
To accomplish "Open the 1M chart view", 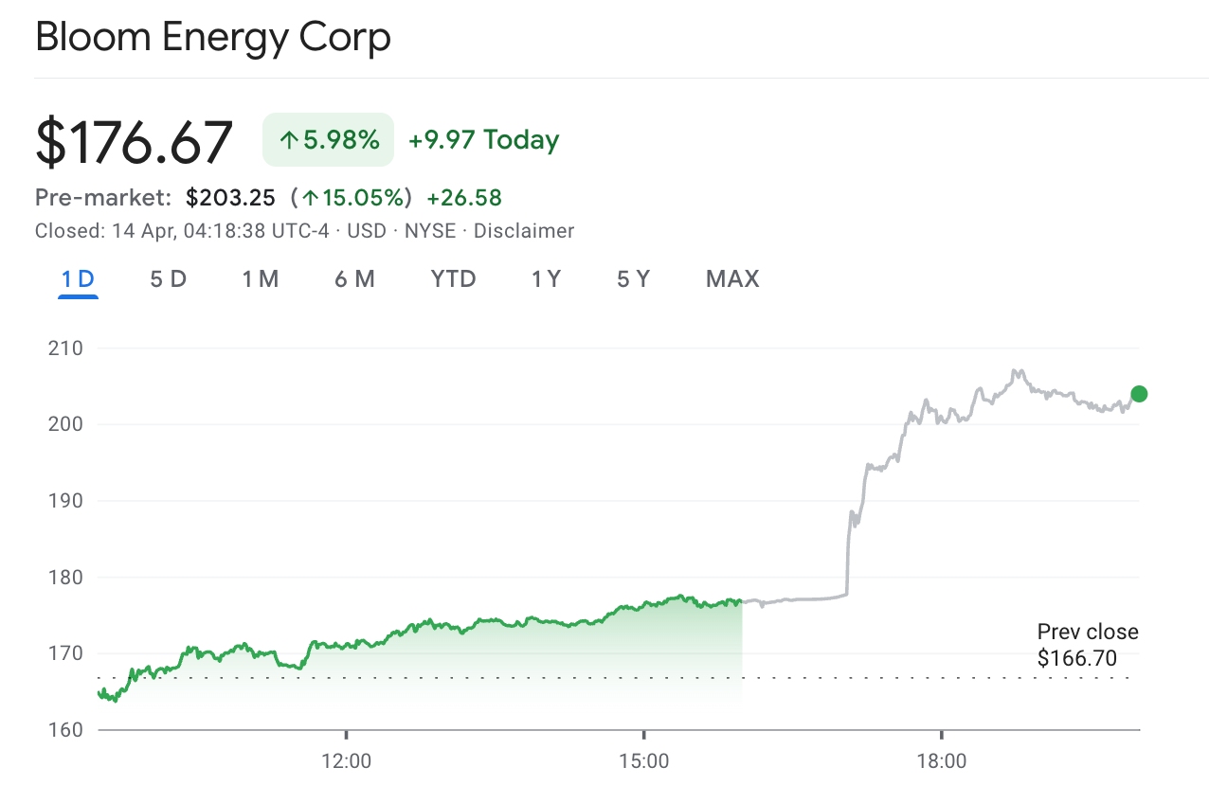I will pyautogui.click(x=261, y=278).
